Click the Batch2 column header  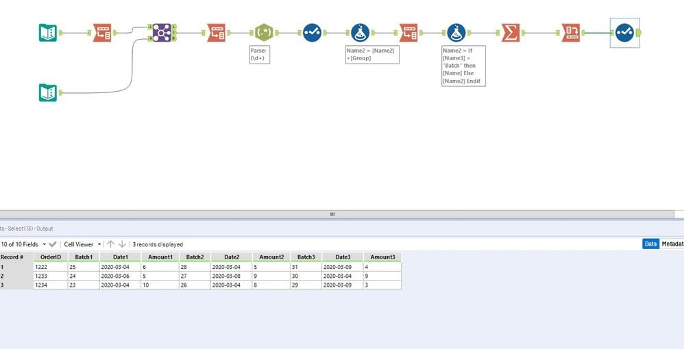tap(195, 257)
